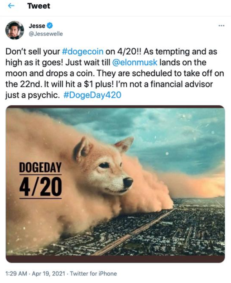This screenshot has height=283, width=231.
Task: Click the tweet timestamp 1:29 AM
Action: point(16,274)
